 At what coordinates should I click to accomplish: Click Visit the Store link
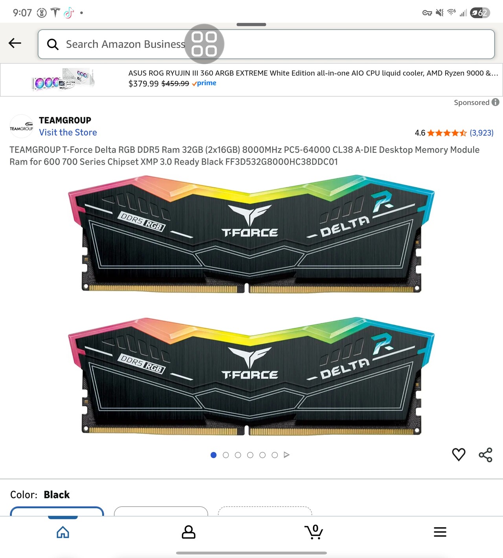coord(68,132)
